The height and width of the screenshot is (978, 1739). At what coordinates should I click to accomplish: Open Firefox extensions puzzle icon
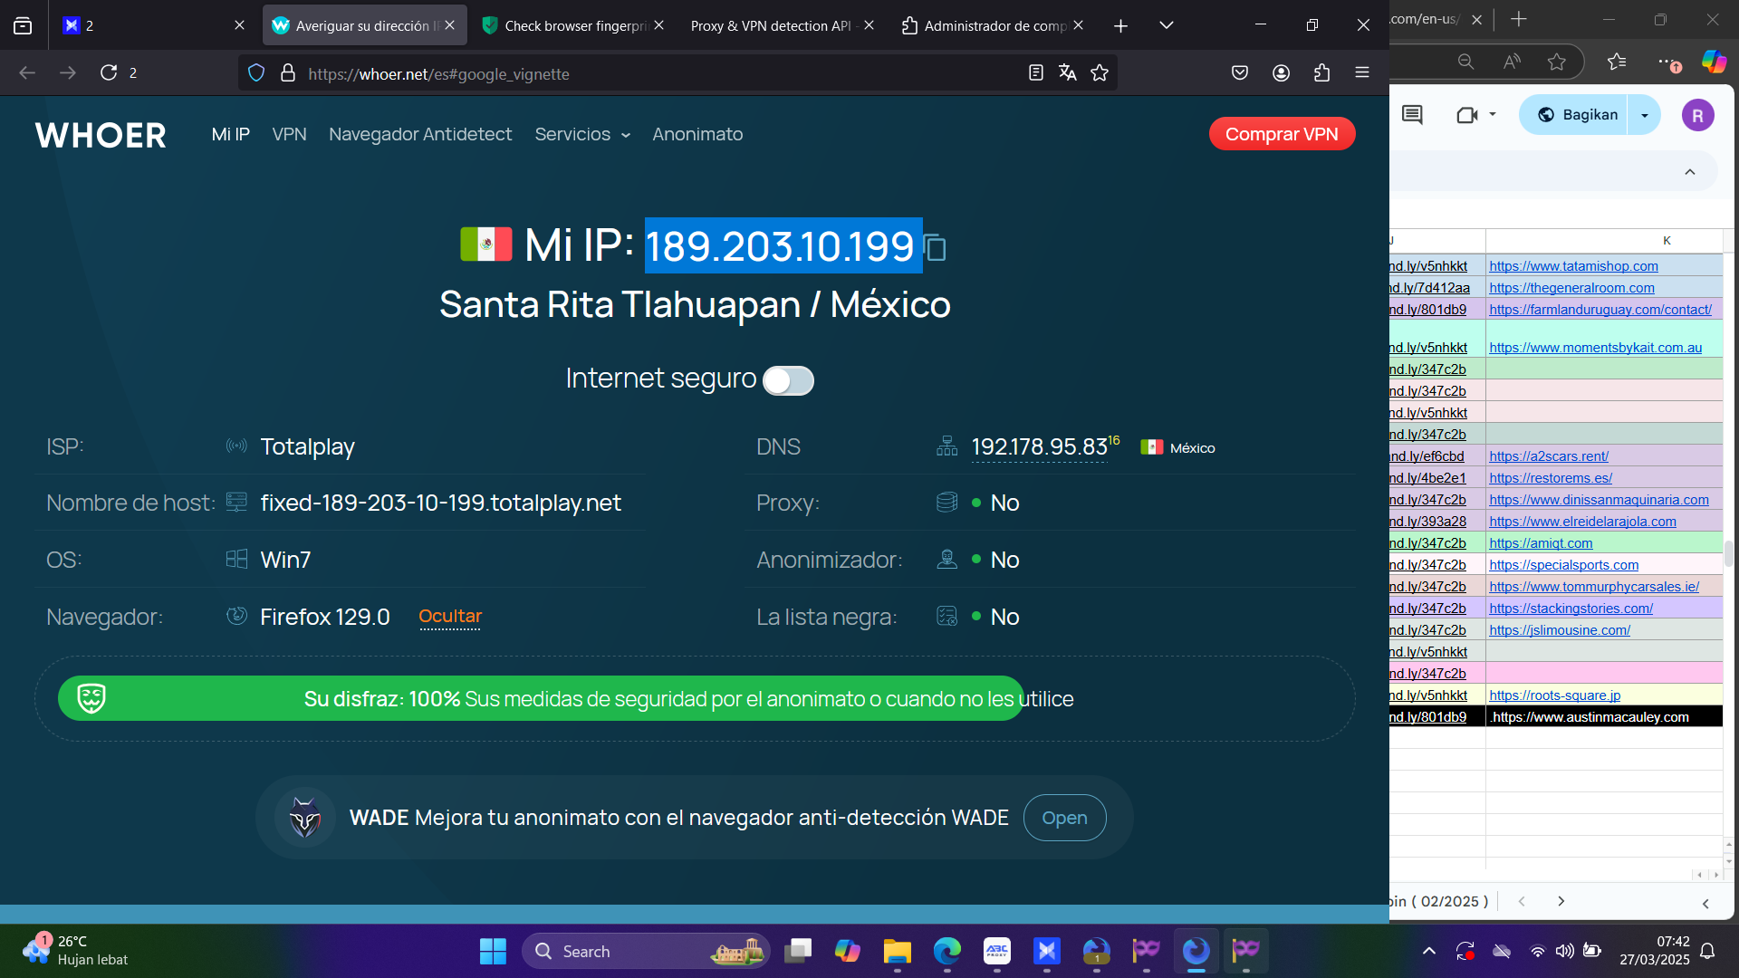[x=1321, y=73]
